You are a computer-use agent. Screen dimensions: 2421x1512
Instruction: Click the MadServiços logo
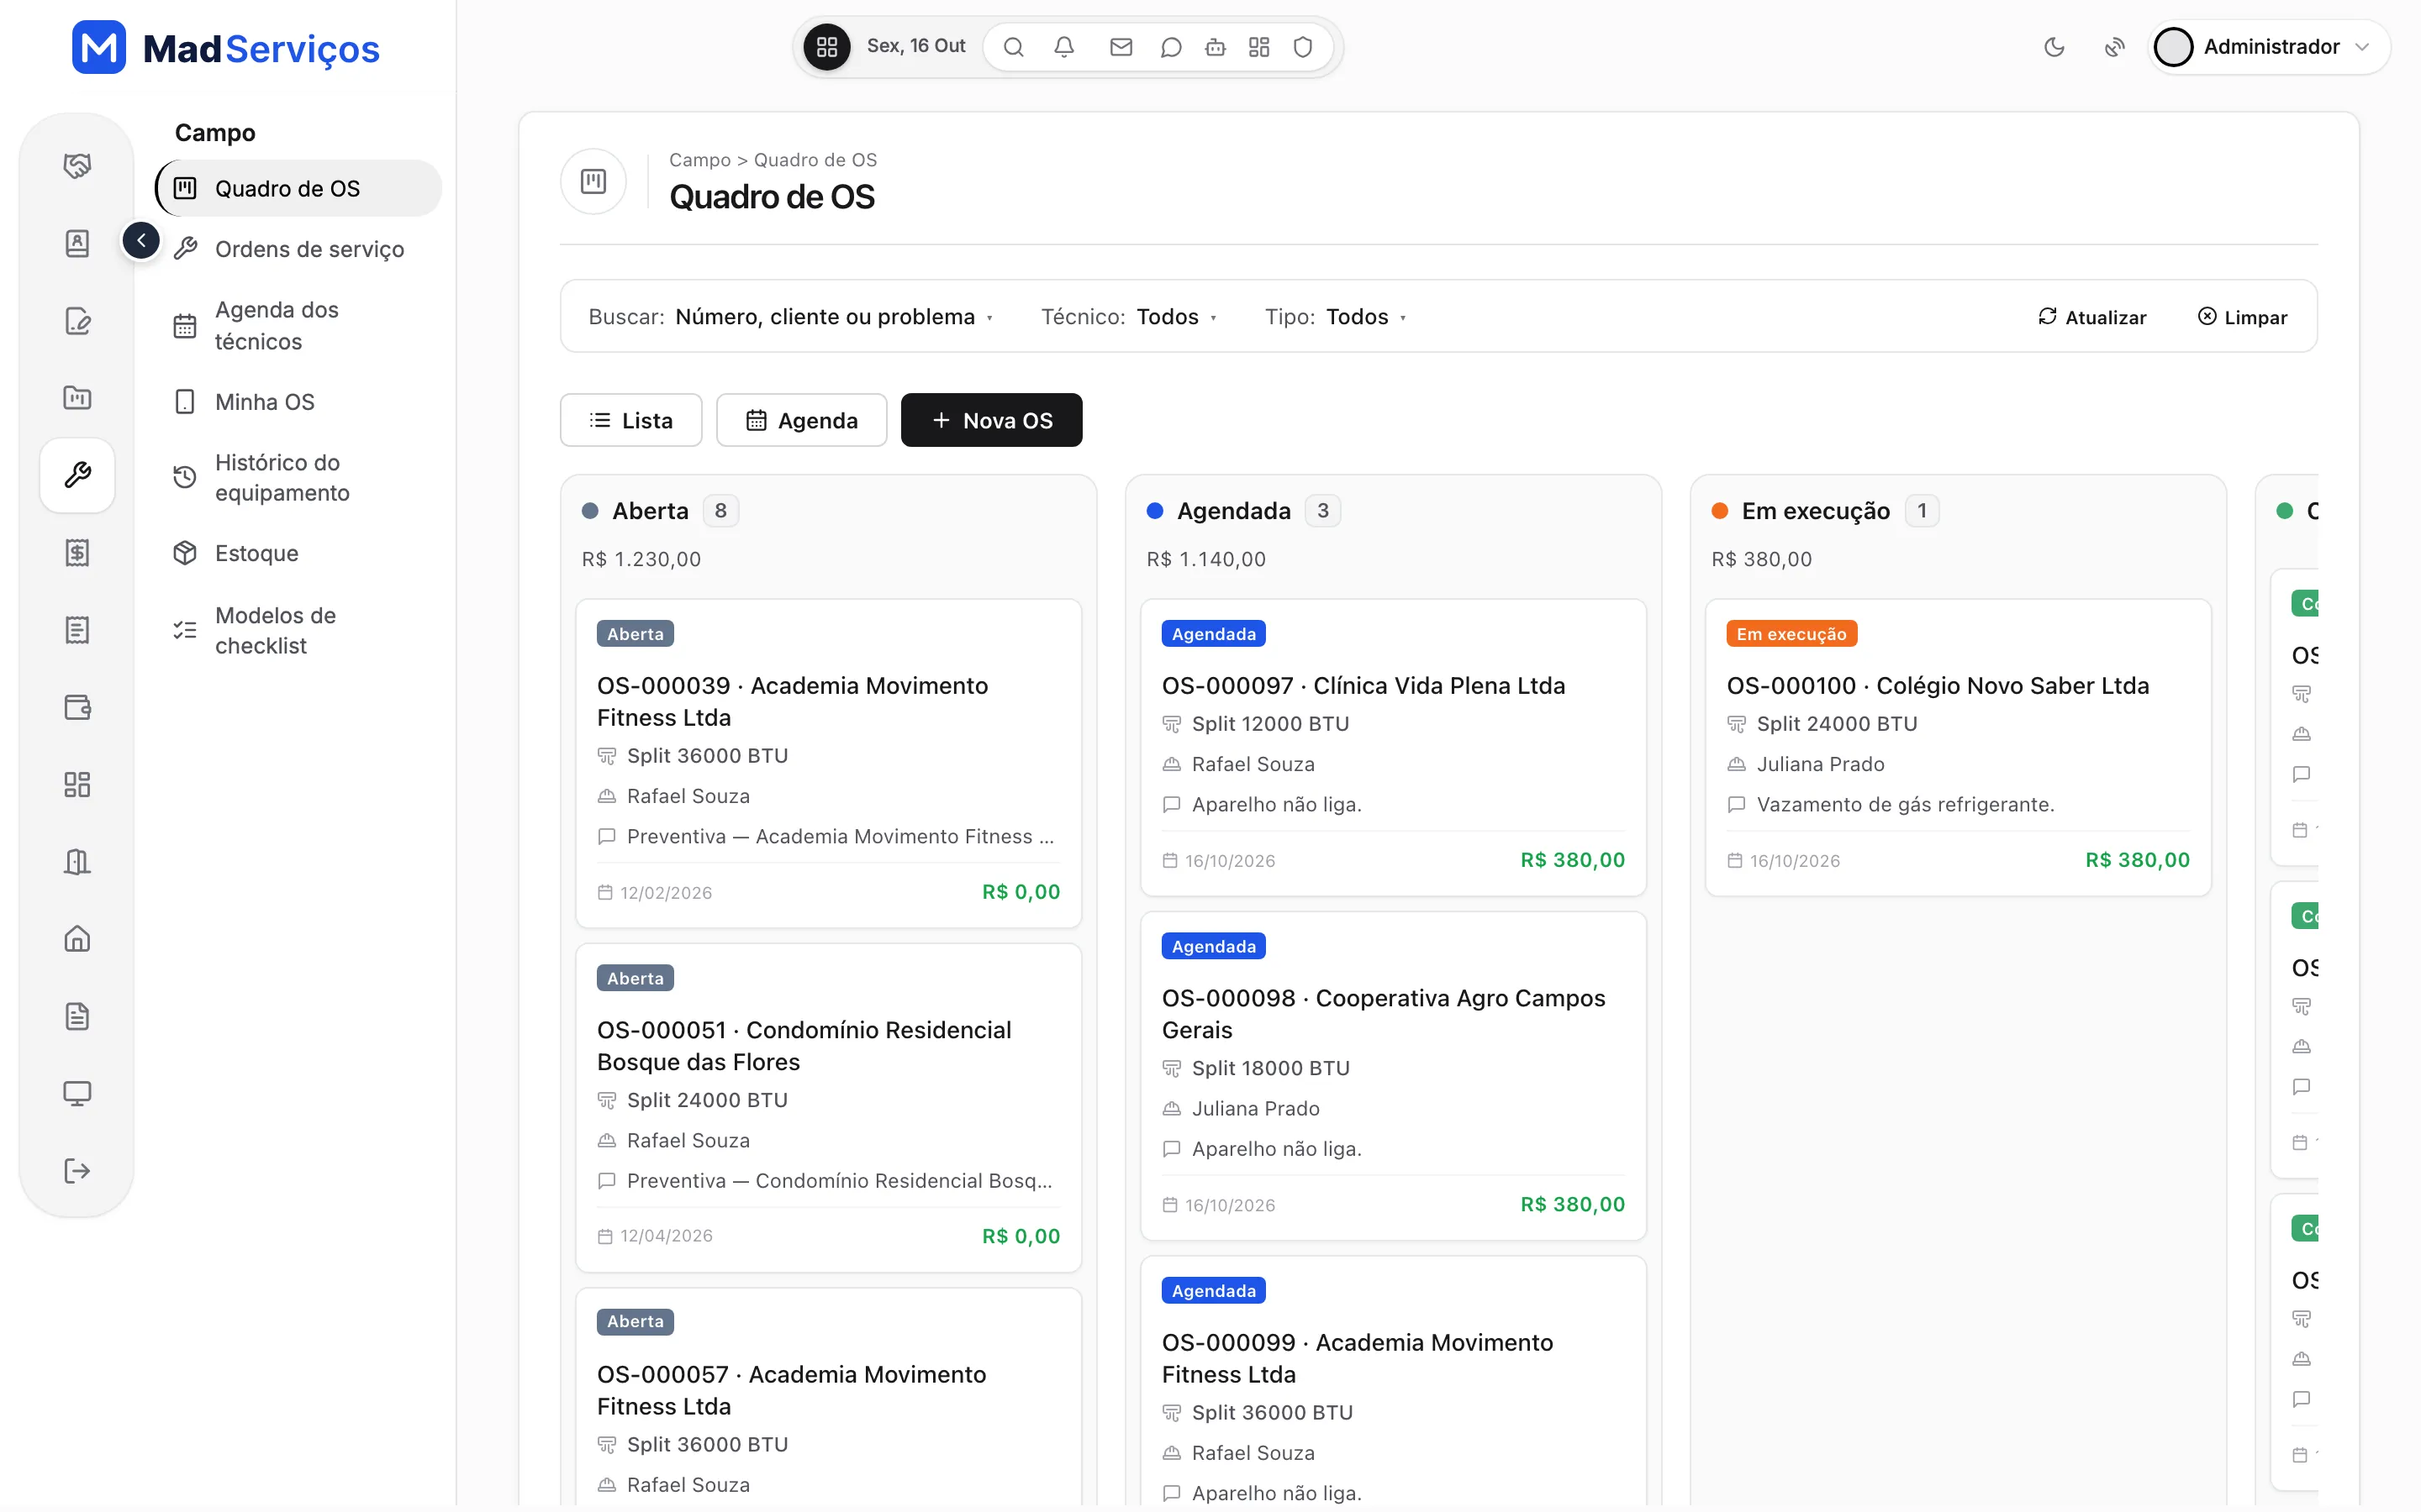pyautogui.click(x=226, y=47)
